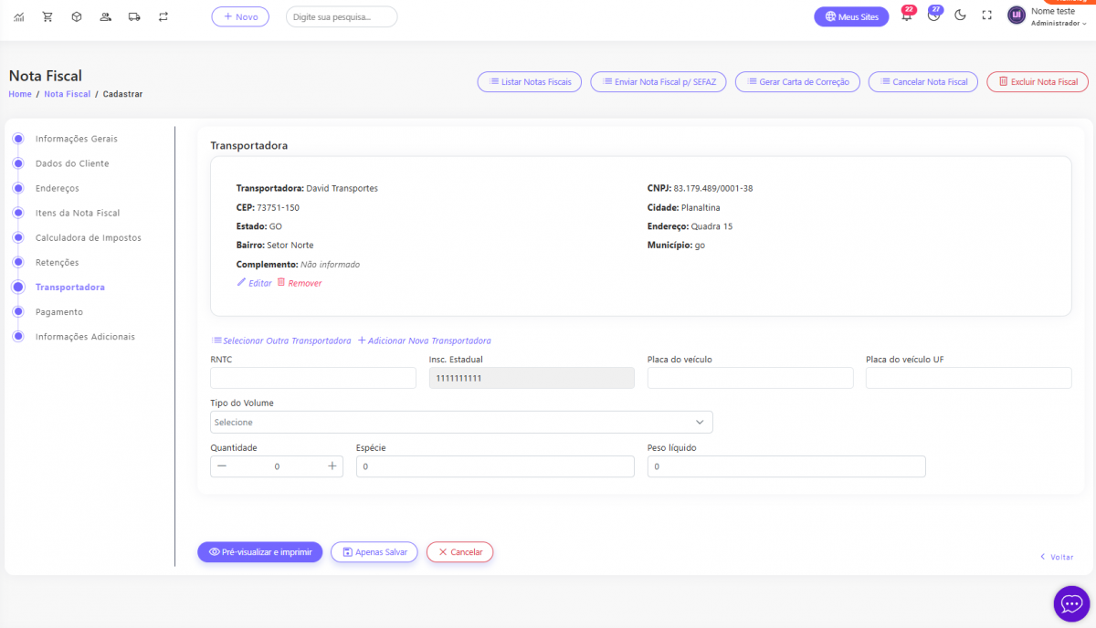Open notifications bell with 22 badge
This screenshot has height=628, width=1096.
(x=906, y=16)
